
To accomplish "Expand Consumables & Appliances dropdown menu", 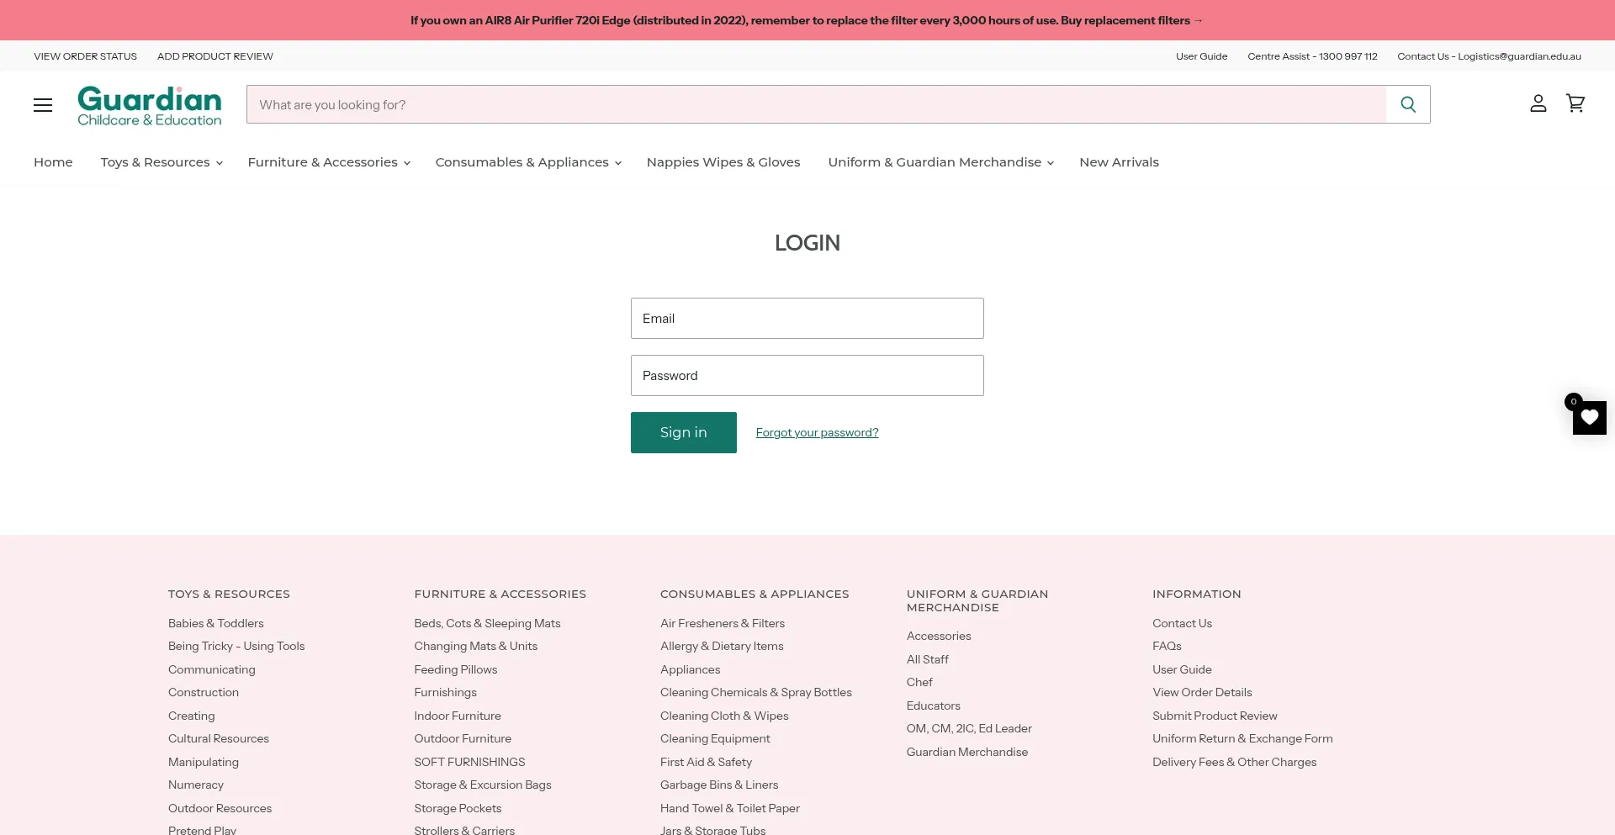I will [x=528, y=162].
